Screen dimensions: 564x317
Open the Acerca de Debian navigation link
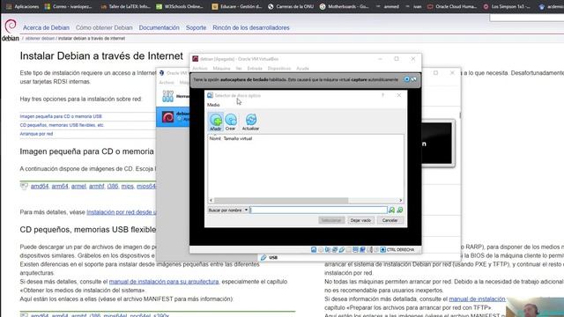47,27
